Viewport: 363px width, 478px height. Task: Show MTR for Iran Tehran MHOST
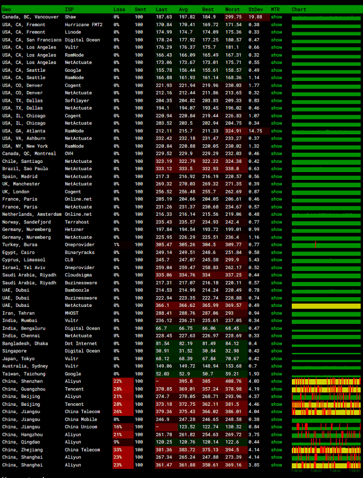pyautogui.click(x=276, y=313)
